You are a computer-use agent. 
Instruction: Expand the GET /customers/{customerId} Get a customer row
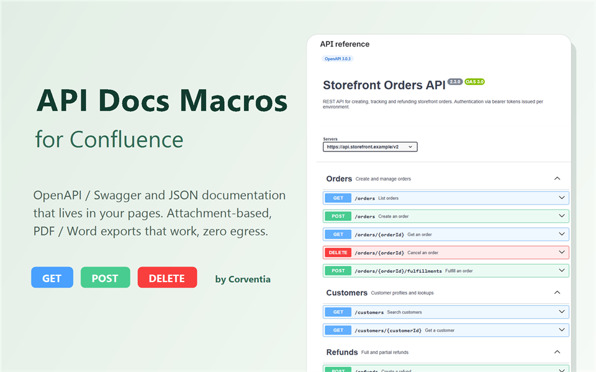[446, 330]
